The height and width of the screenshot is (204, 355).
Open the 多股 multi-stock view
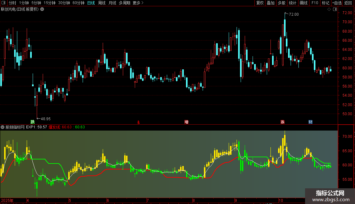[282, 3]
